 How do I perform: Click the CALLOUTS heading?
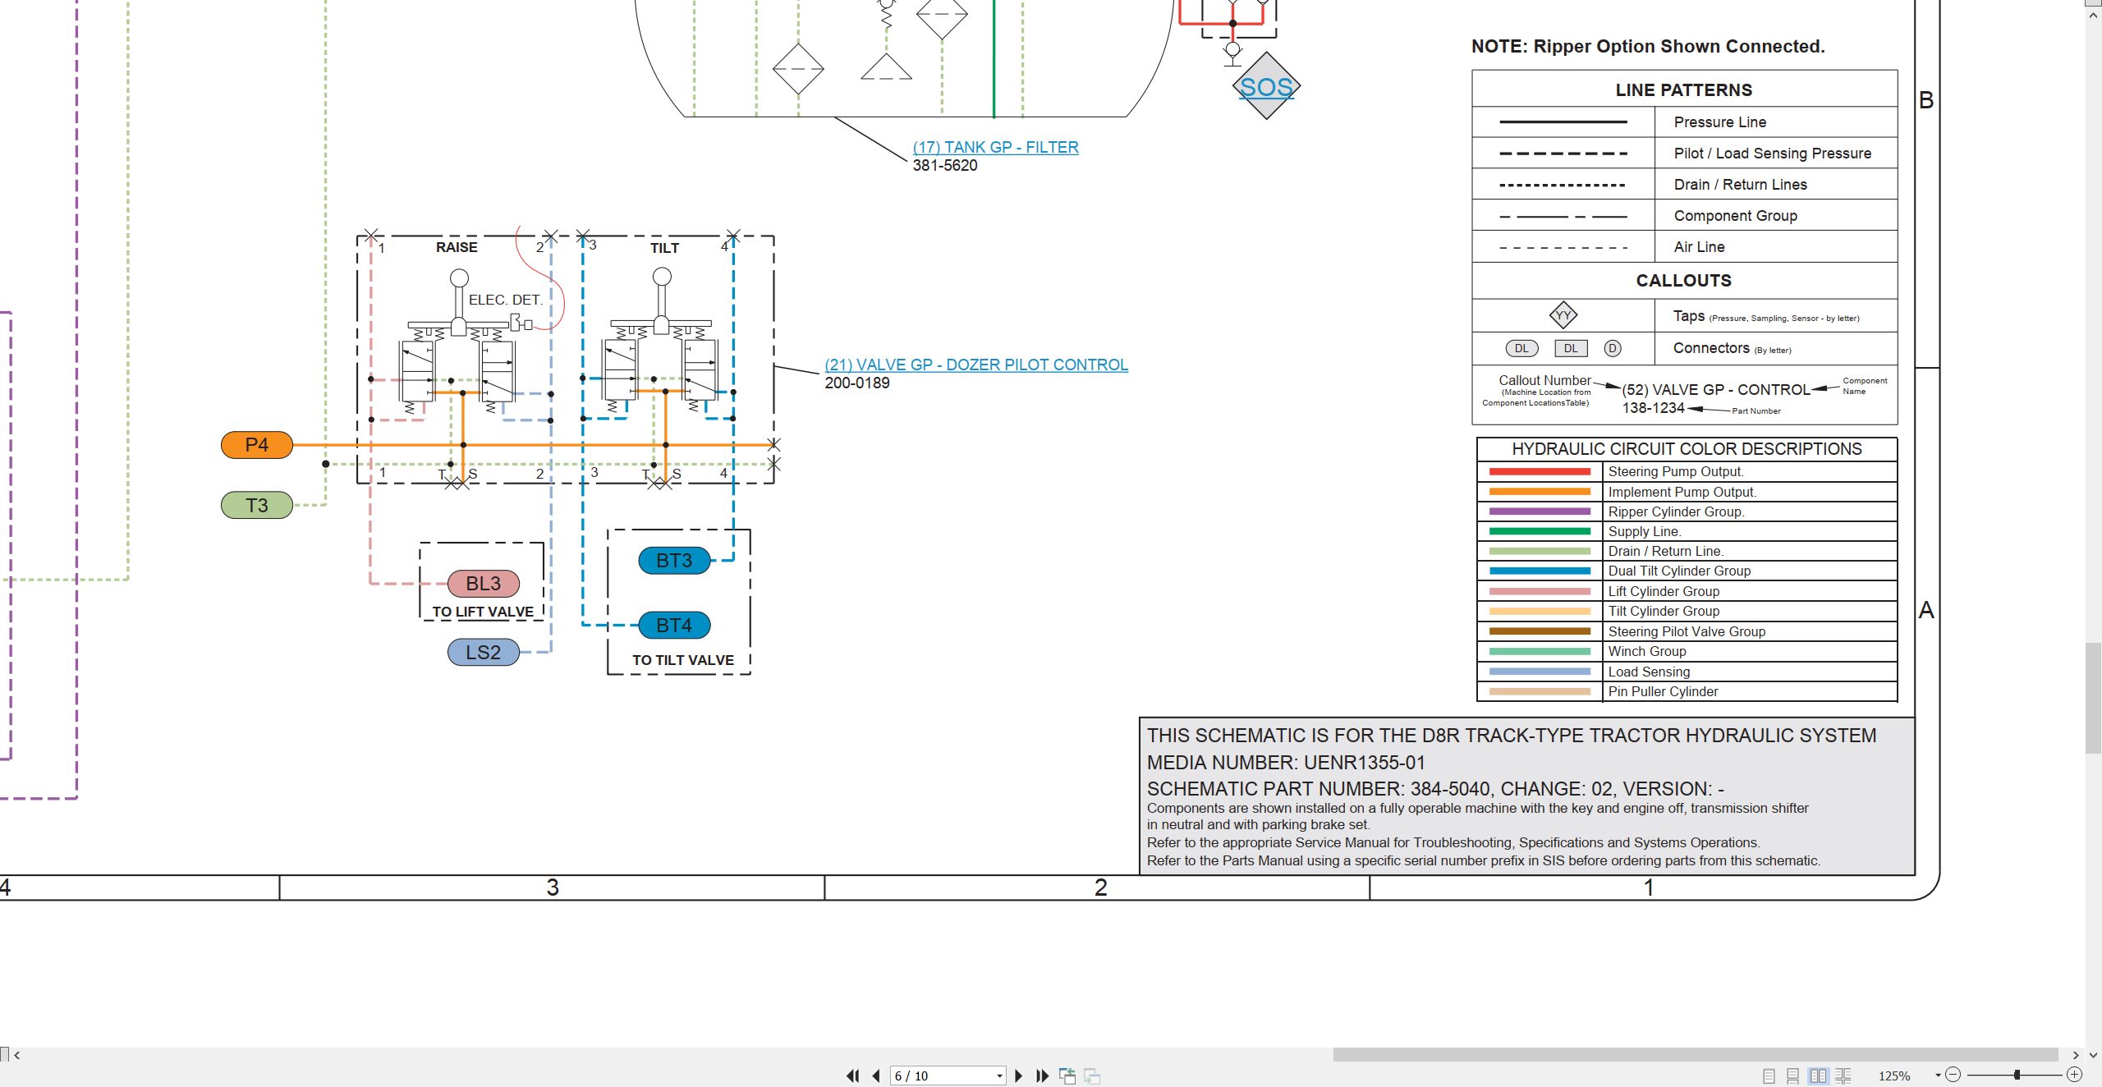coord(1684,281)
